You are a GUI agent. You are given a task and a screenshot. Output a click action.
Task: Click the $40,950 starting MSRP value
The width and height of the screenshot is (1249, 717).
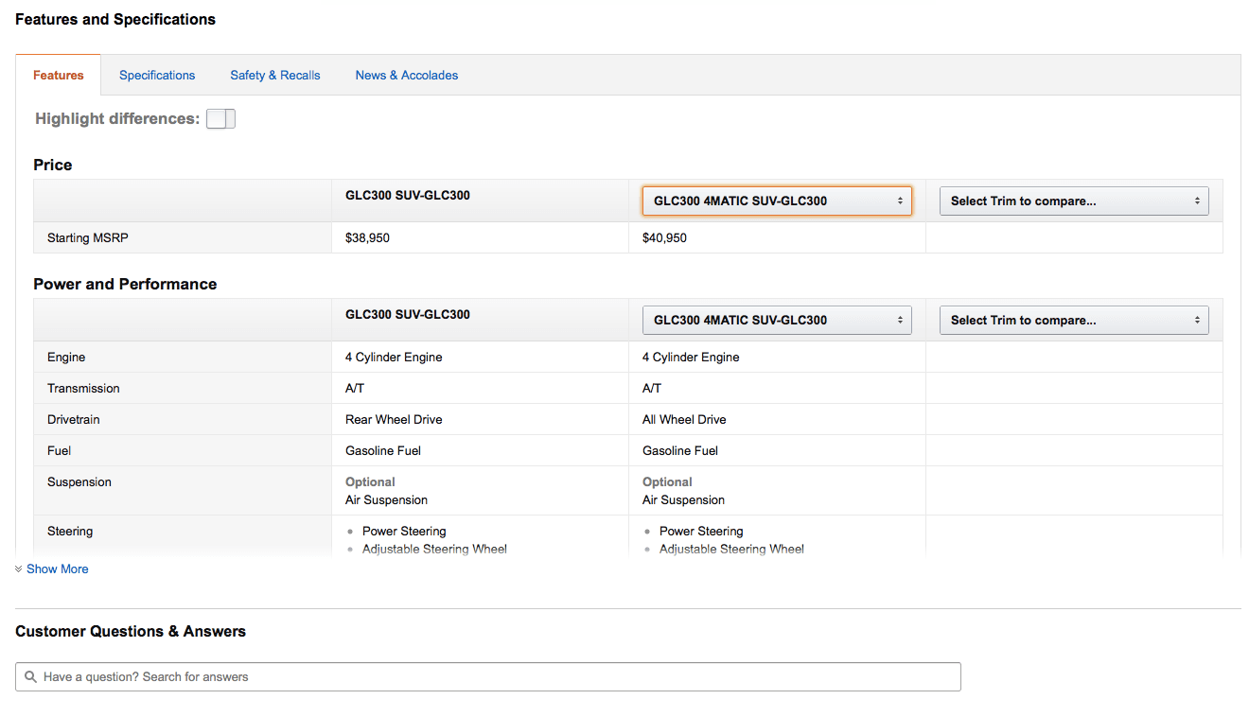[665, 238]
